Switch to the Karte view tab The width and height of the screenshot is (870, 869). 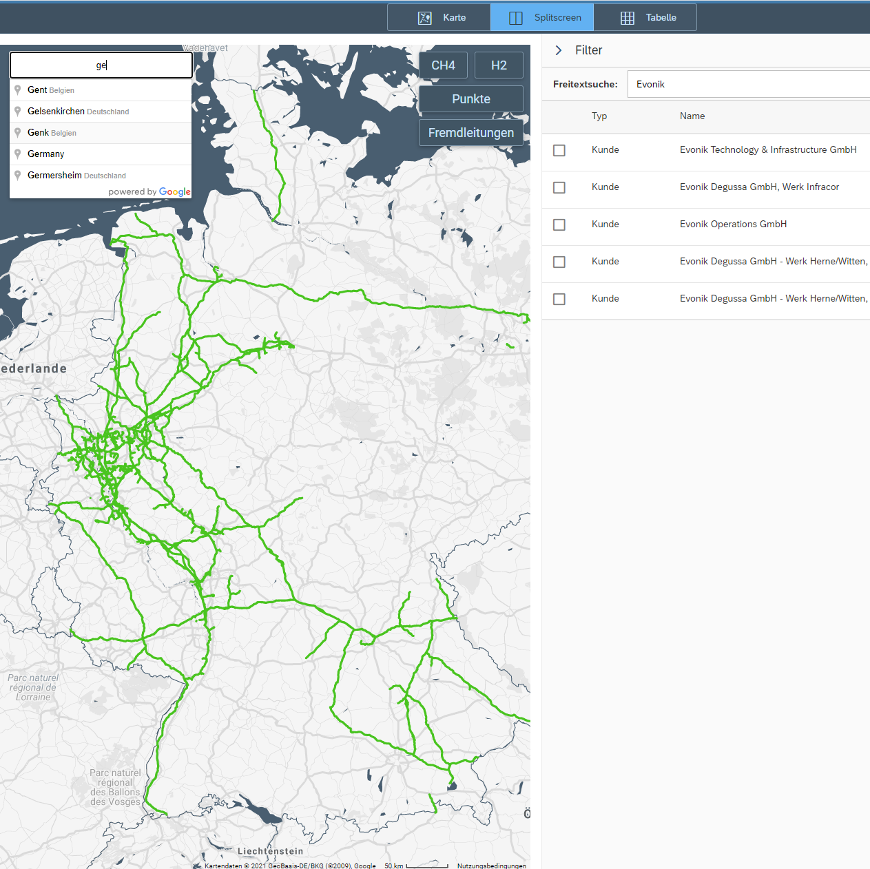tap(439, 17)
